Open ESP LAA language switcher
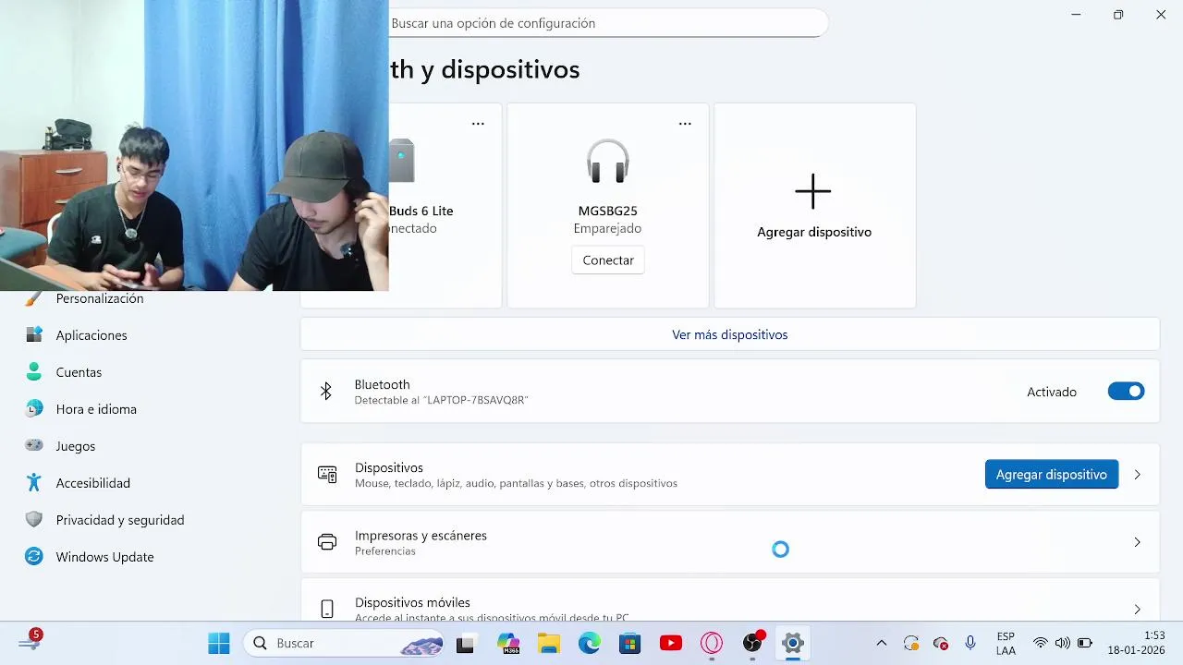Image resolution: width=1183 pixels, height=665 pixels. (x=1006, y=643)
